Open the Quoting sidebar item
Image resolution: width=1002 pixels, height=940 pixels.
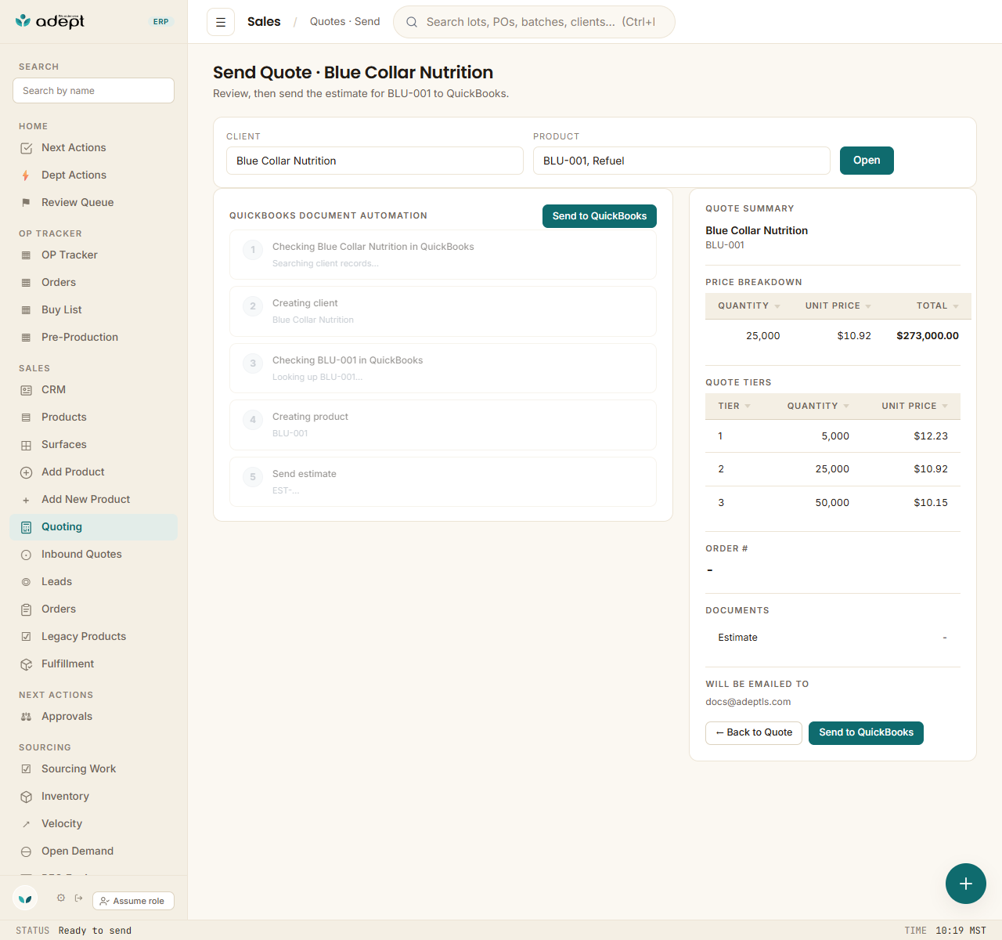coord(94,527)
